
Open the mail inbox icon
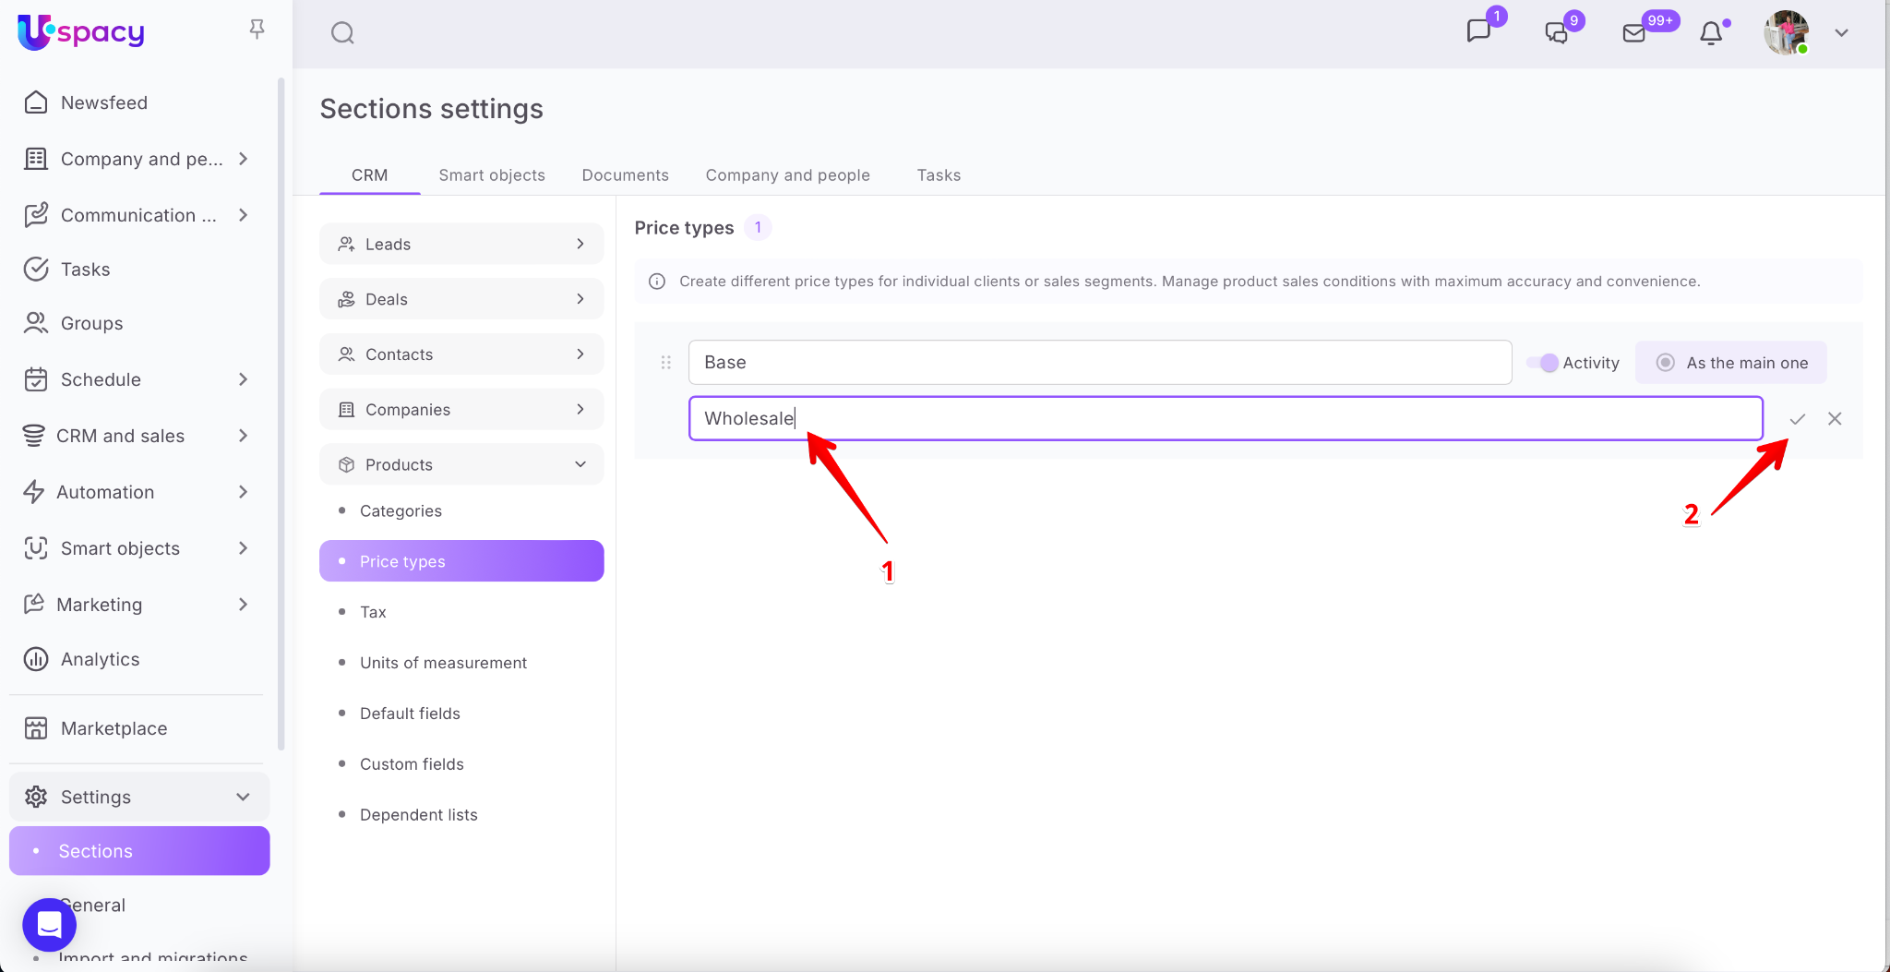click(1634, 33)
